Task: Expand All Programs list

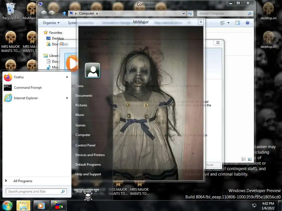Action: [x=23, y=181]
